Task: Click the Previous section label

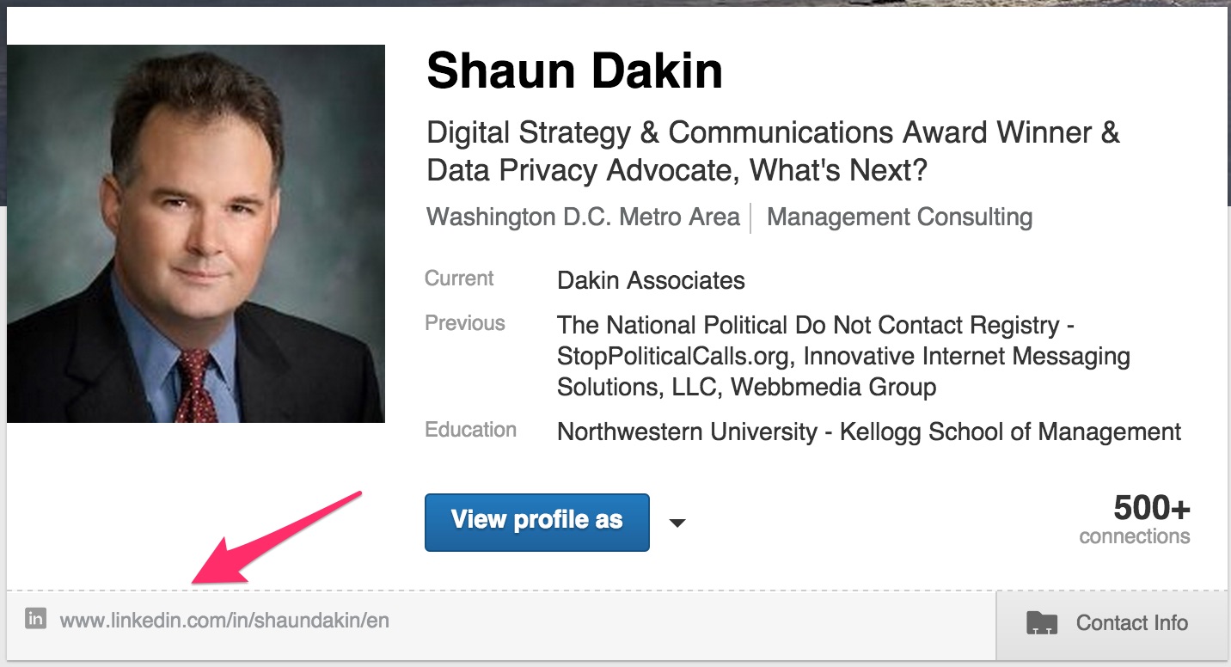Action: (465, 323)
